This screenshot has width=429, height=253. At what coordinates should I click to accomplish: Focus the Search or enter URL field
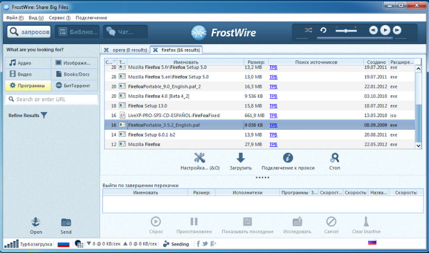(x=51, y=99)
